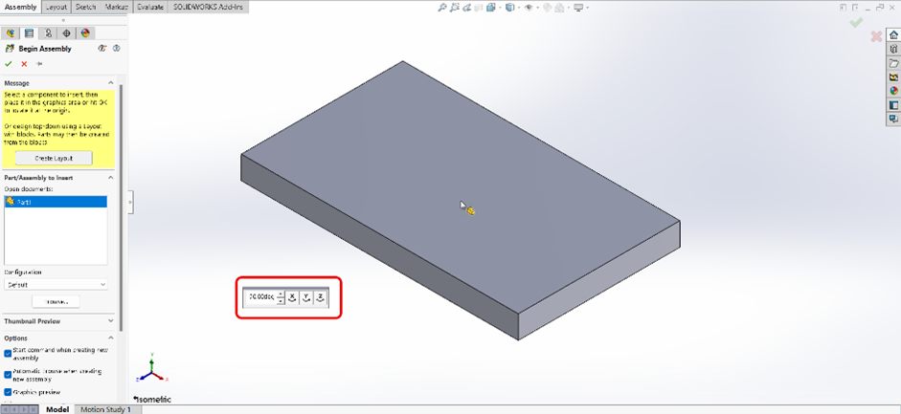Collapse the Part/Assembly to Insert section

point(111,178)
